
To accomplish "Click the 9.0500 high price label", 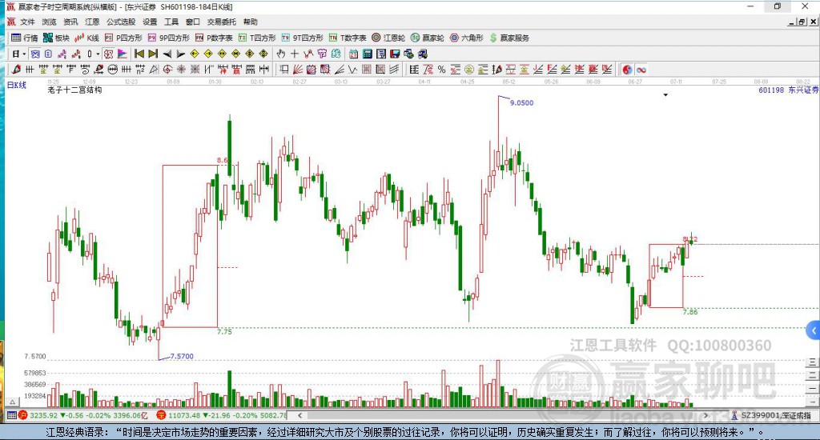I will click(521, 103).
